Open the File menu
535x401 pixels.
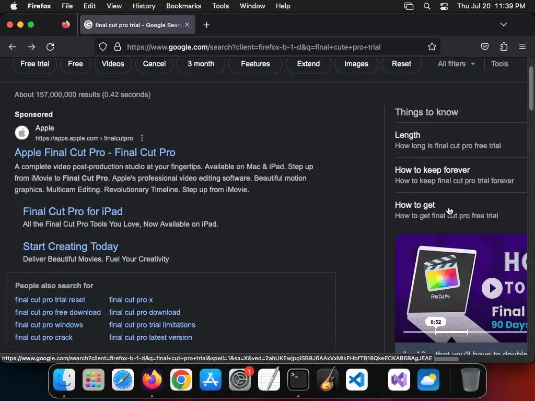tap(67, 6)
